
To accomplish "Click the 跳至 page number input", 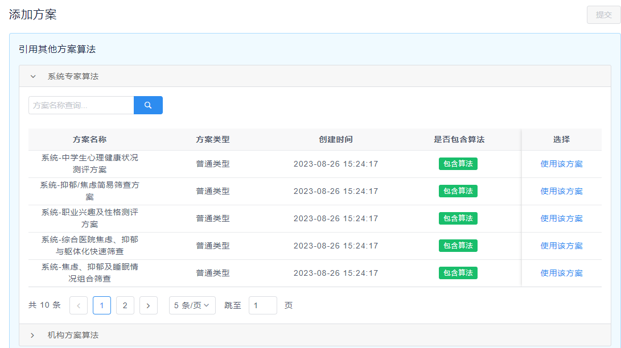I will coord(262,305).
